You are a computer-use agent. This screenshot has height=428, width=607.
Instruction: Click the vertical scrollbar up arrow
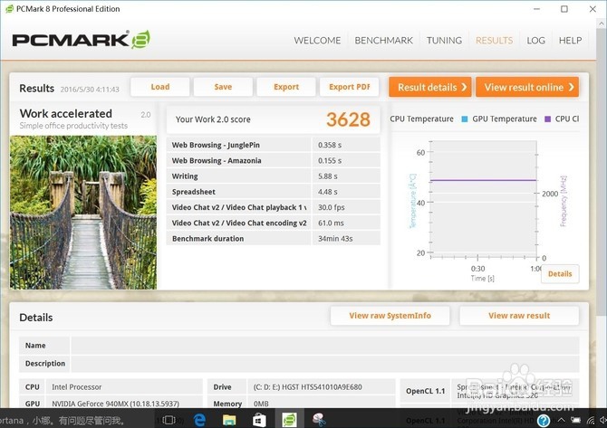click(602, 24)
